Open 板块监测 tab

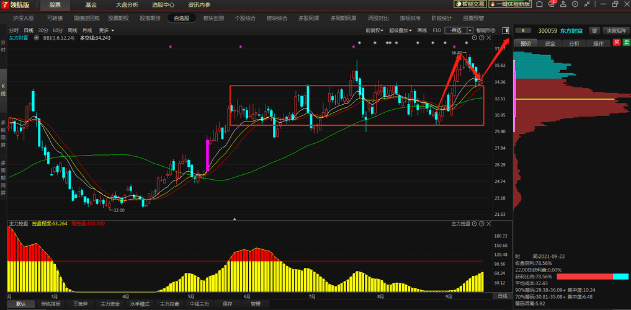click(213, 18)
